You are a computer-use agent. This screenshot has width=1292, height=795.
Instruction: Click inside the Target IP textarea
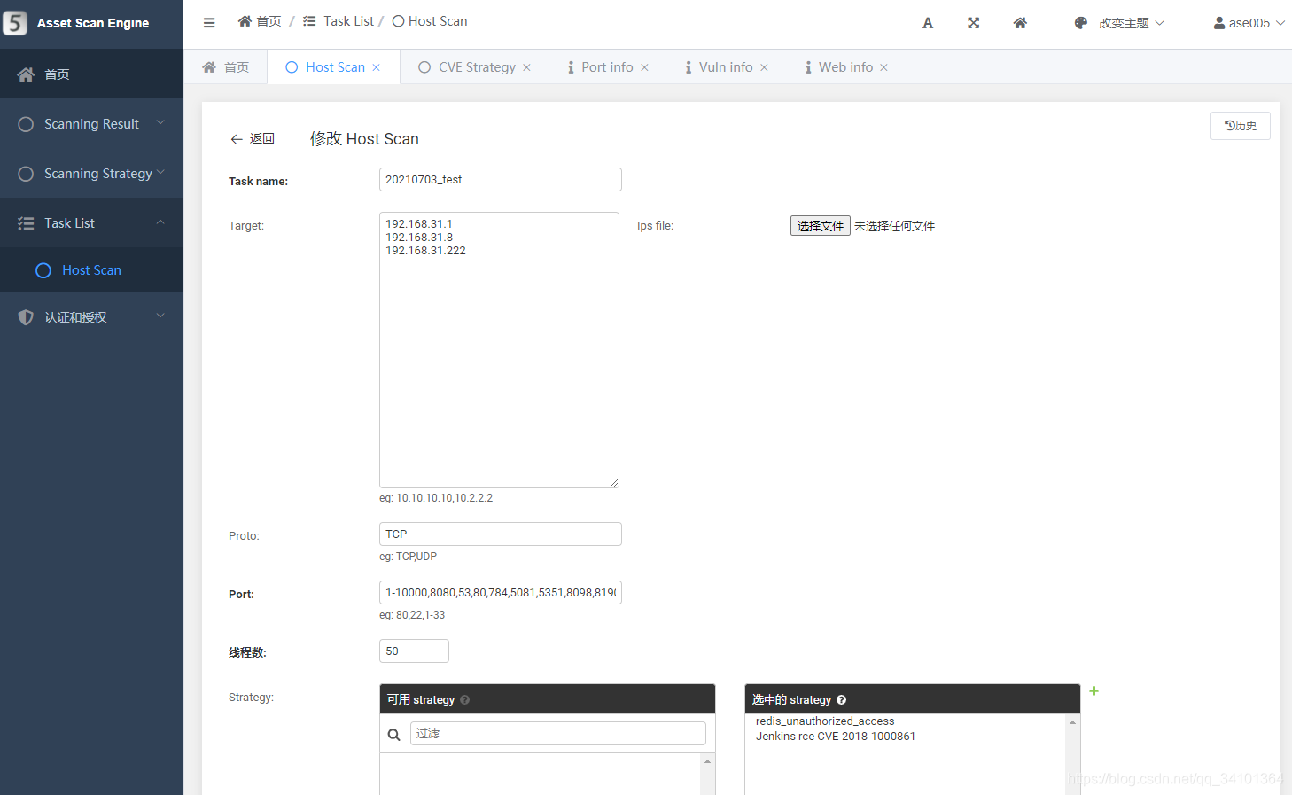click(x=499, y=350)
